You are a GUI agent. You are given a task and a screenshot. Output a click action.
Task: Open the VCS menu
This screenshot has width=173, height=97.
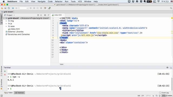tap(80, 2)
